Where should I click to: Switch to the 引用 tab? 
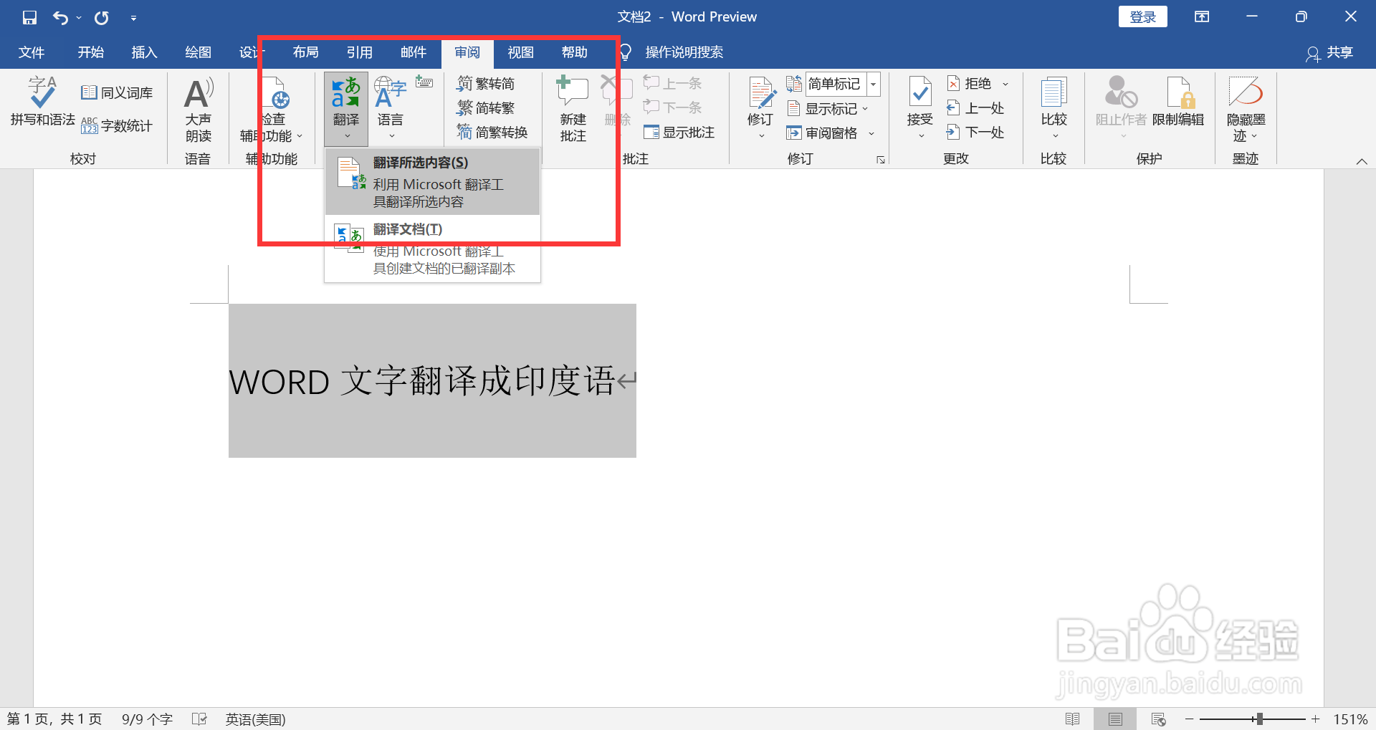point(359,52)
